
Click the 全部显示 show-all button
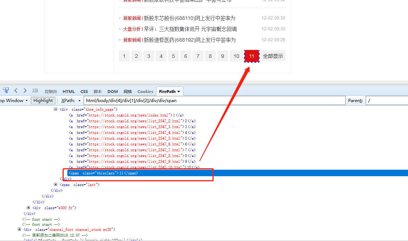273,56
